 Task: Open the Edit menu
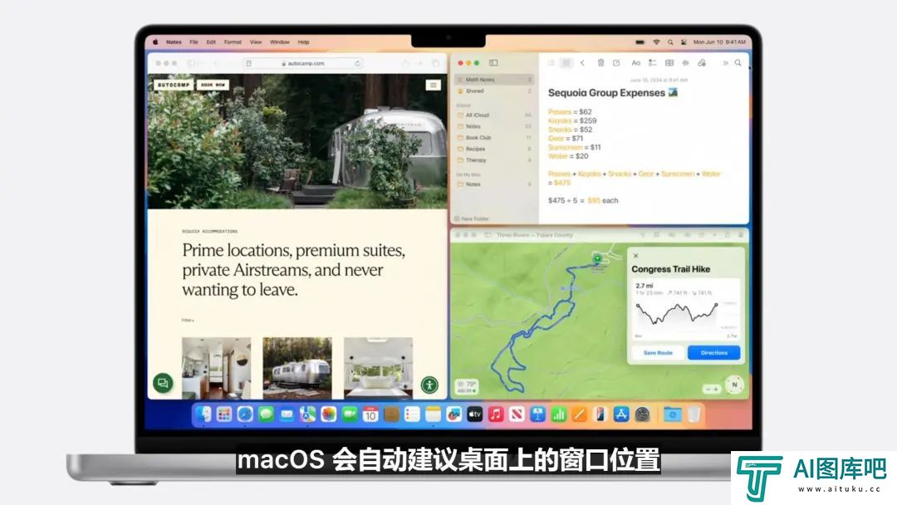pos(211,42)
